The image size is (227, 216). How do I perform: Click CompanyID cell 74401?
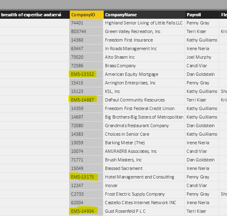tap(86, 23)
